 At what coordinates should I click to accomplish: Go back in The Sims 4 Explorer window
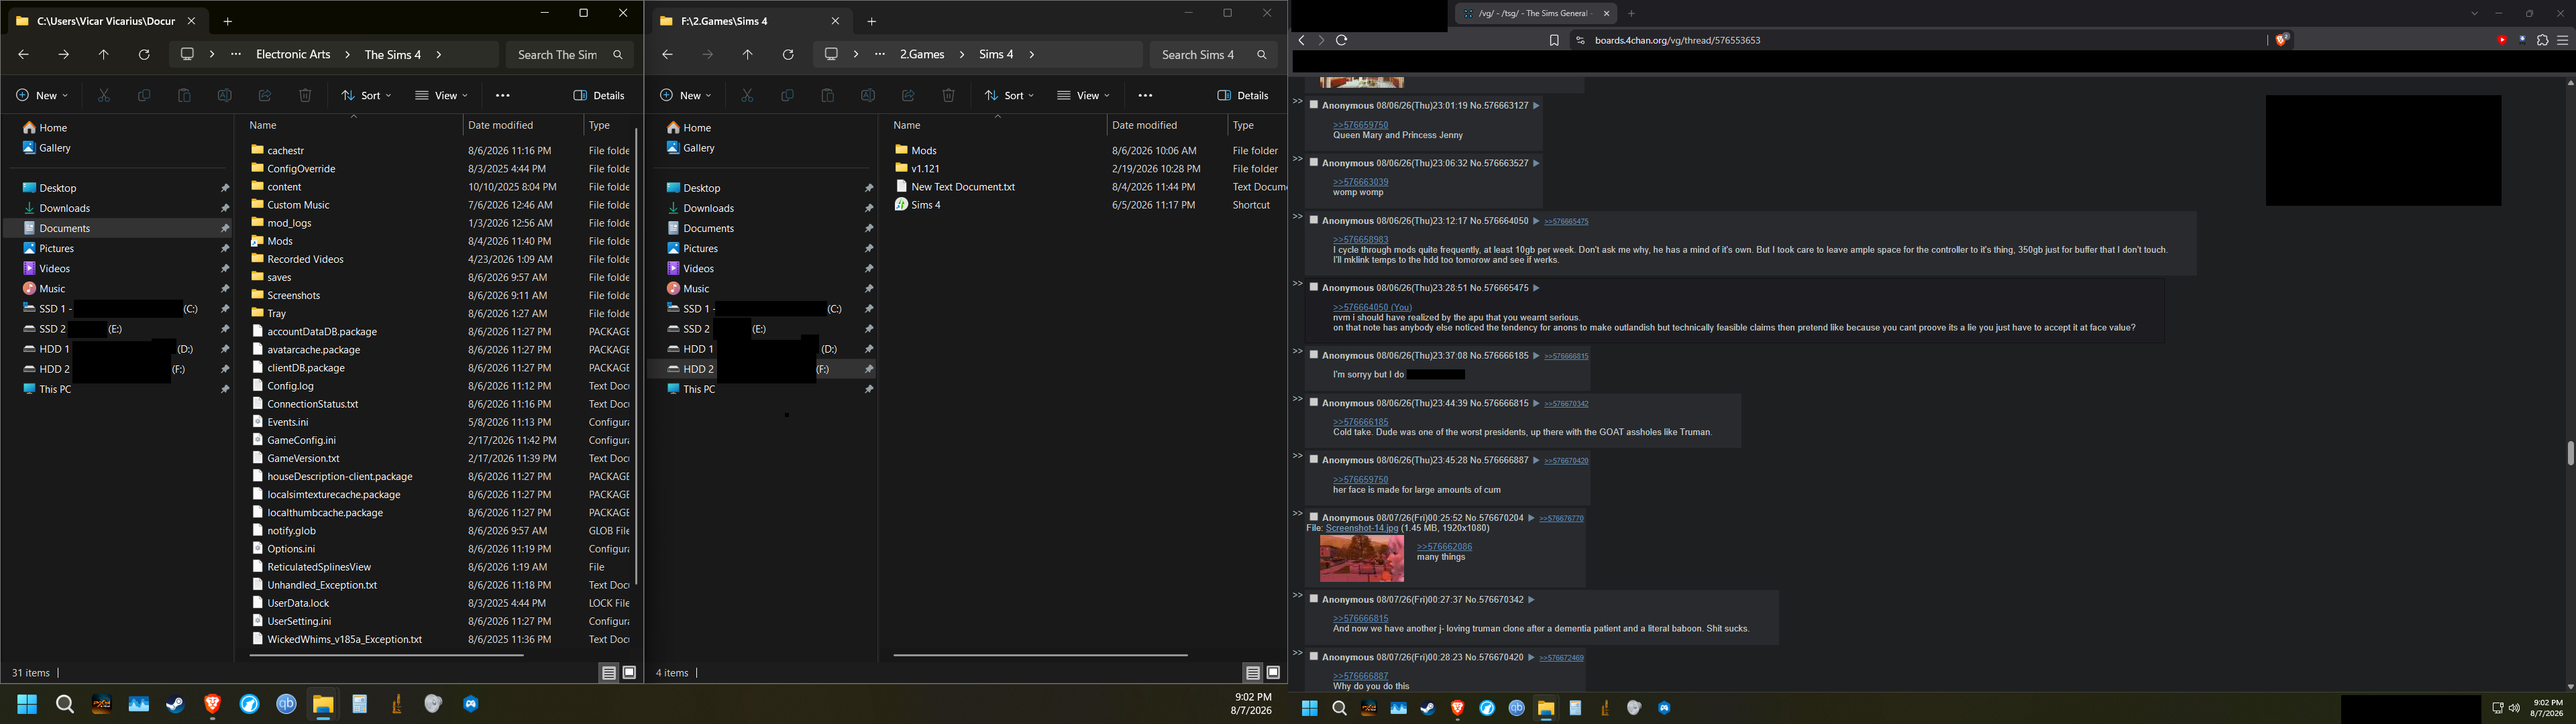pos(23,55)
